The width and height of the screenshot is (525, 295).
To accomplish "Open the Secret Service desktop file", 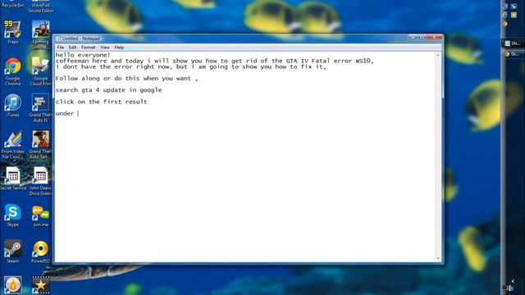I will point(13,179).
